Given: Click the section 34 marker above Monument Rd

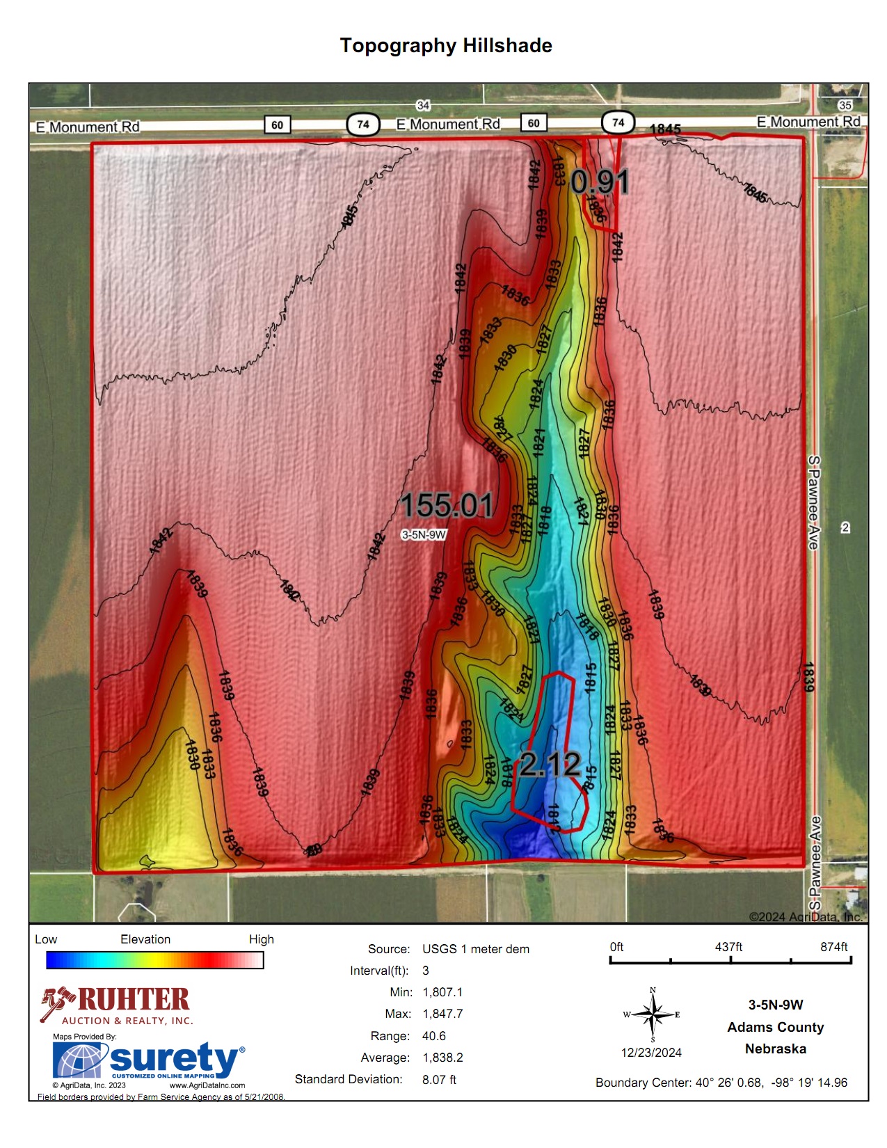Looking at the screenshot, I should click(423, 105).
